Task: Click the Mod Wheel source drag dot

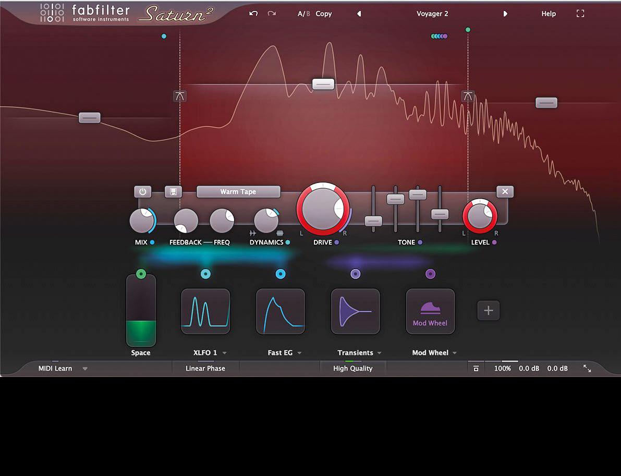Action: [430, 274]
